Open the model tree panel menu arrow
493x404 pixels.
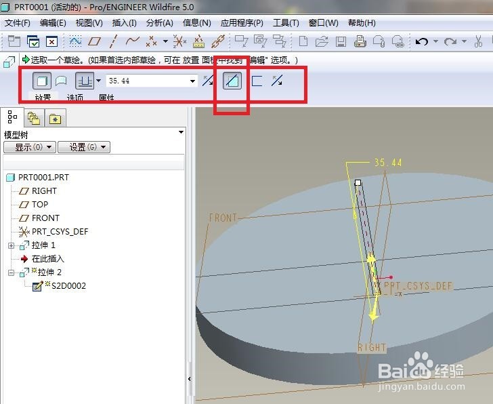(x=181, y=132)
